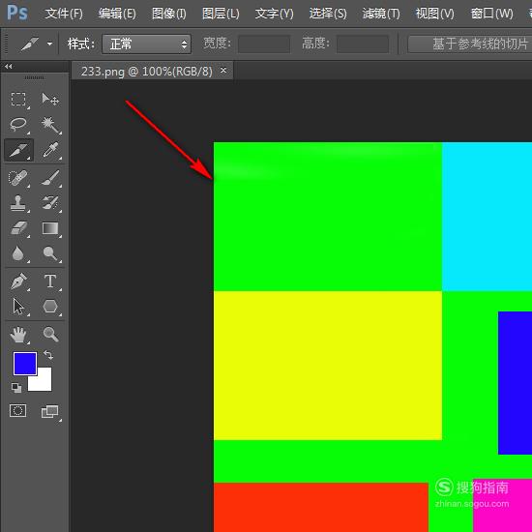Open the 滤镜(T) menu
Screen dimensions: 532x532
point(381,14)
